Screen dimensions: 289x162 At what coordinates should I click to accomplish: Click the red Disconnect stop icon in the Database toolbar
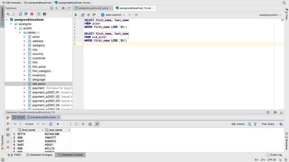(x=32, y=14)
